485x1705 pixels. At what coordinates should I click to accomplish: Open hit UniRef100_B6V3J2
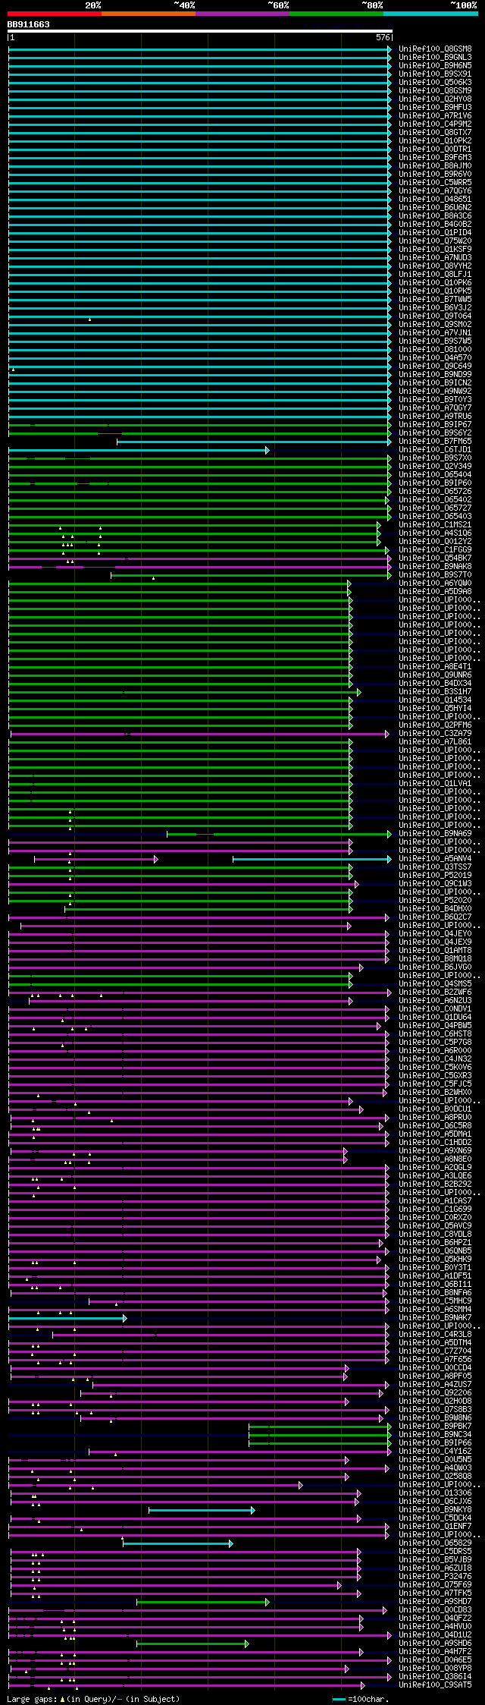(x=435, y=307)
